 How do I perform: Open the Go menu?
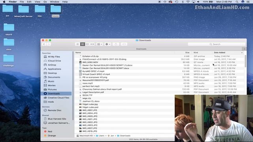[45, 2]
